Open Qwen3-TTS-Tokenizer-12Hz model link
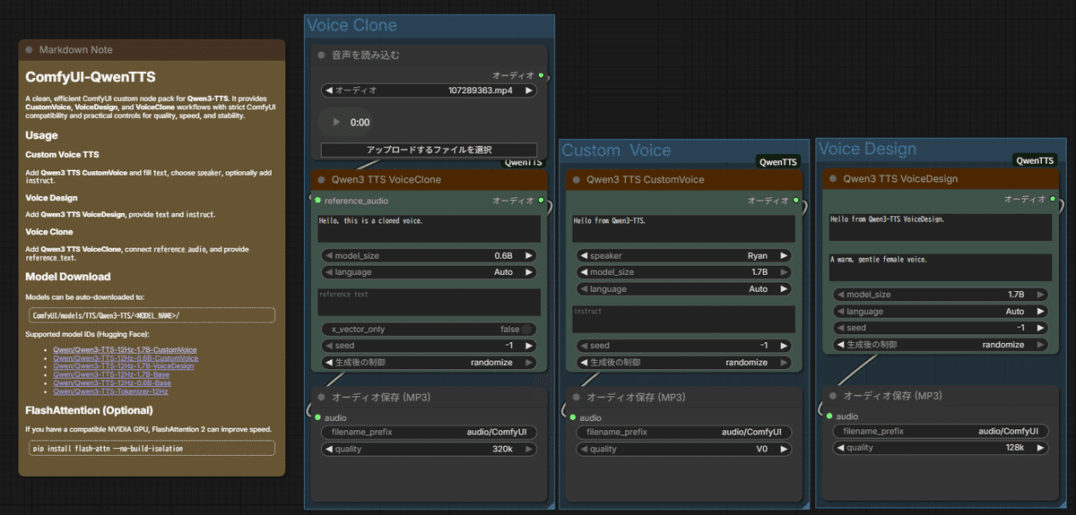 point(110,391)
